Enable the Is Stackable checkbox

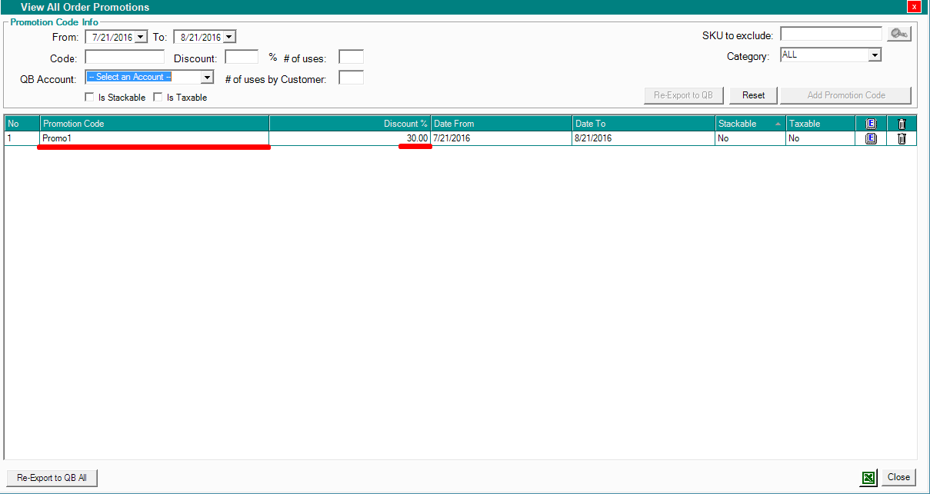[90, 98]
